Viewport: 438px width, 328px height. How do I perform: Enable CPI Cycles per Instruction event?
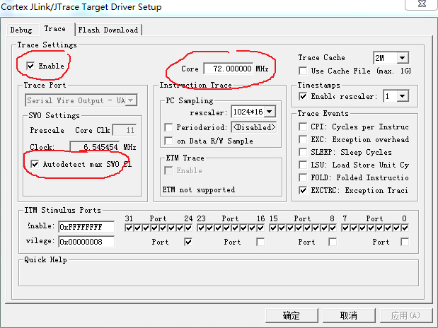pos(303,127)
